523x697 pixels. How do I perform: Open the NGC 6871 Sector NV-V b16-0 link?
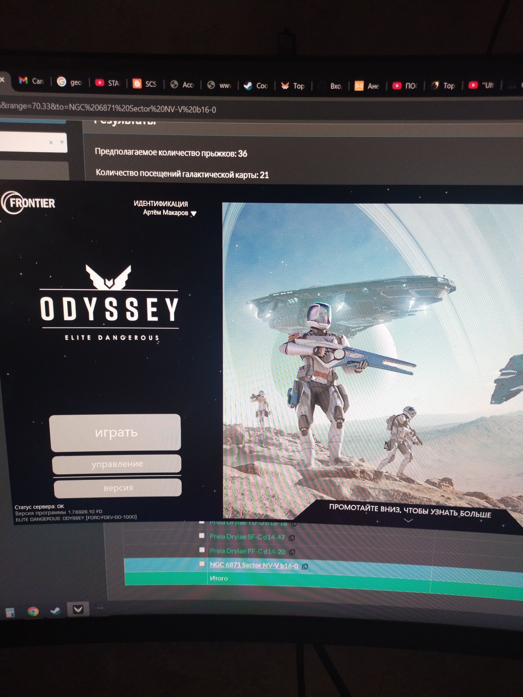click(x=254, y=565)
